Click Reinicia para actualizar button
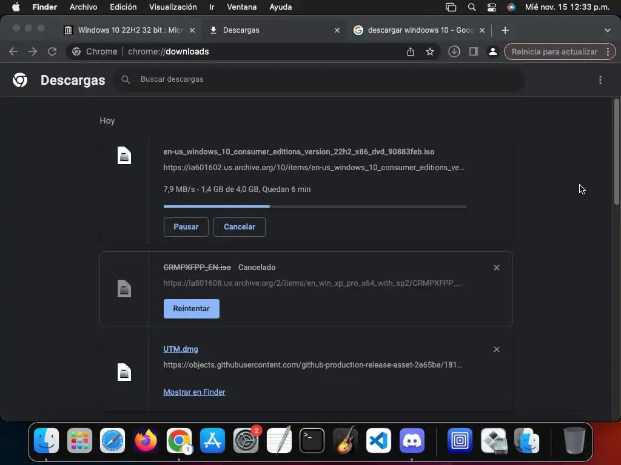The width and height of the screenshot is (621, 465). (x=554, y=52)
